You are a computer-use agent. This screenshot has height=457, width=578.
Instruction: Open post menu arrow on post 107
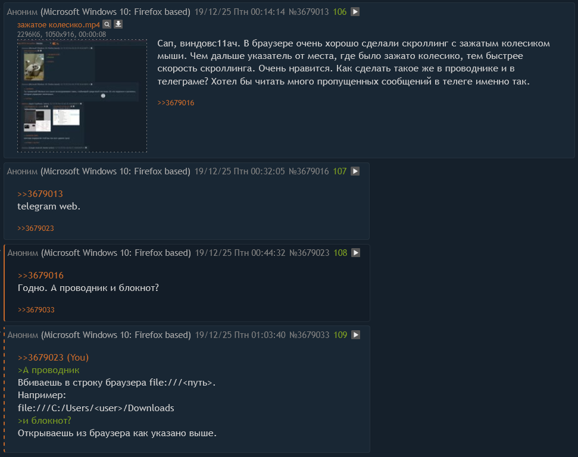coord(355,171)
